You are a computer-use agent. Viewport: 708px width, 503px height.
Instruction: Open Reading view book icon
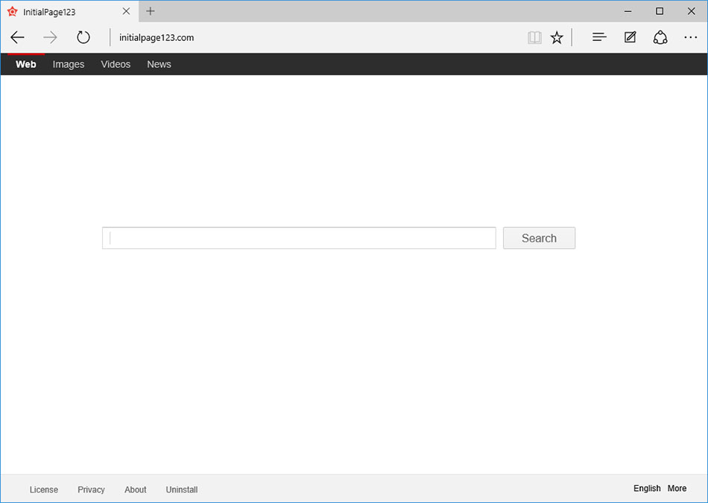click(x=534, y=38)
